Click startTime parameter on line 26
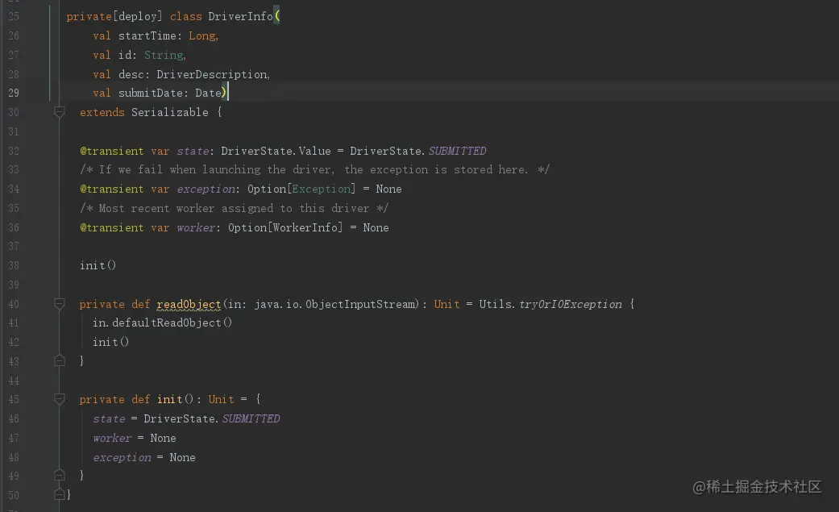Viewport: 839px width, 512px height. coord(147,36)
